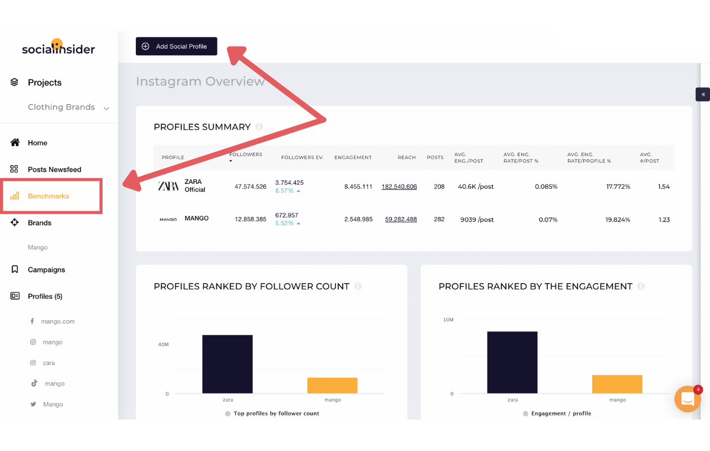Click the Benchmarks bar chart icon

click(x=15, y=196)
